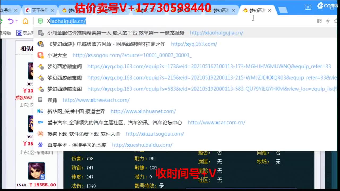
Task: Click the home icon in the toolbar
Action: tap(25, 21)
